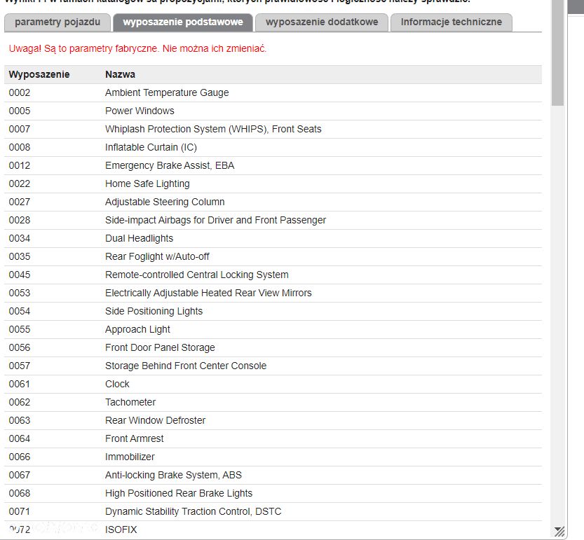
Task: Click Anti-locking Brake System, ABS
Action: coord(173,476)
